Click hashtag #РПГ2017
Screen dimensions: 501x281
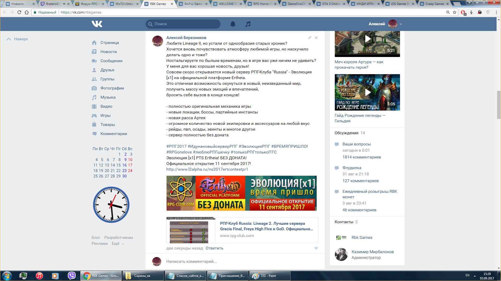coord(176,146)
